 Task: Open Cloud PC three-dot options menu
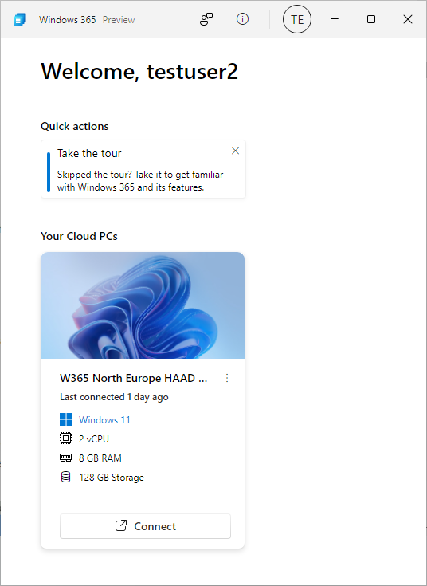[x=227, y=378]
